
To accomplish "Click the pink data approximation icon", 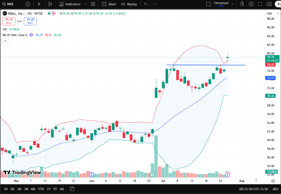I will coord(54,13).
